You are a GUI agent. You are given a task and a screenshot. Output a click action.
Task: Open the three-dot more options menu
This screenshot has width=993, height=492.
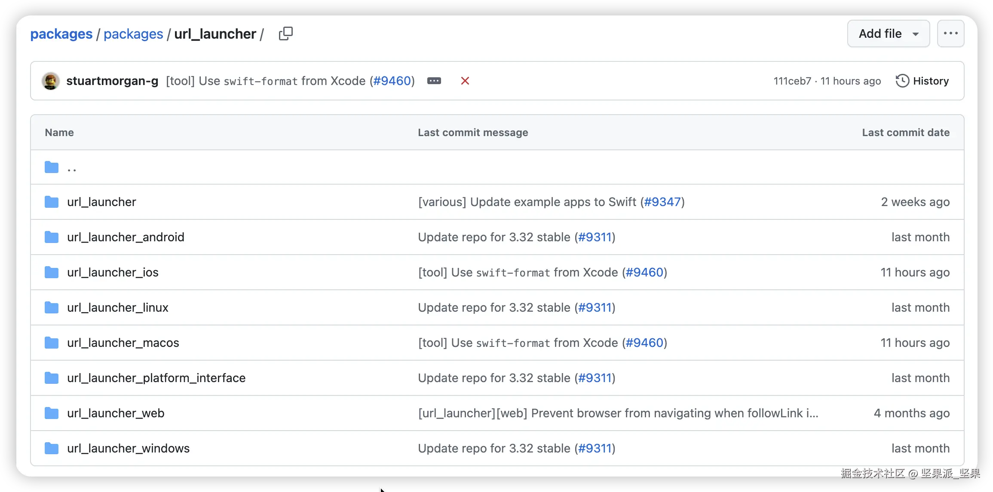click(950, 33)
